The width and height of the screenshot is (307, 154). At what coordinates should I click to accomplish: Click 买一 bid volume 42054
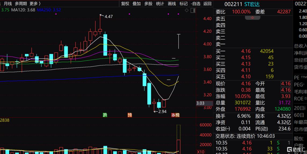(267, 51)
